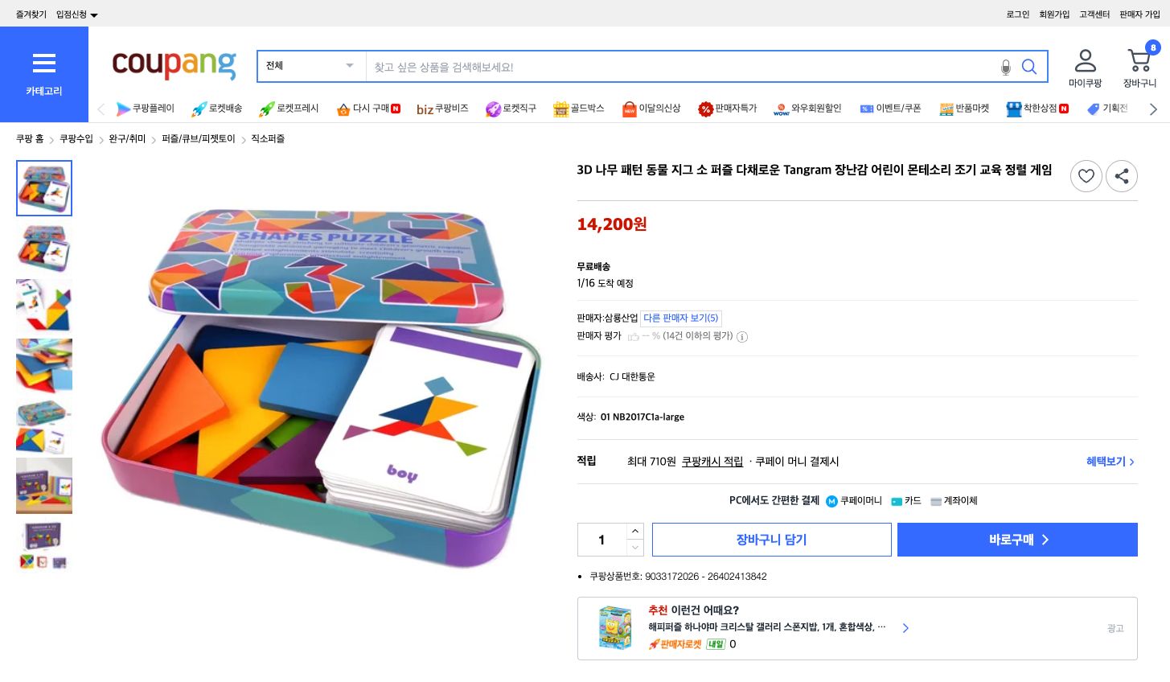Click the 마이쿠팡 profile icon
Screen dimensions: 1170x682
1086,60
